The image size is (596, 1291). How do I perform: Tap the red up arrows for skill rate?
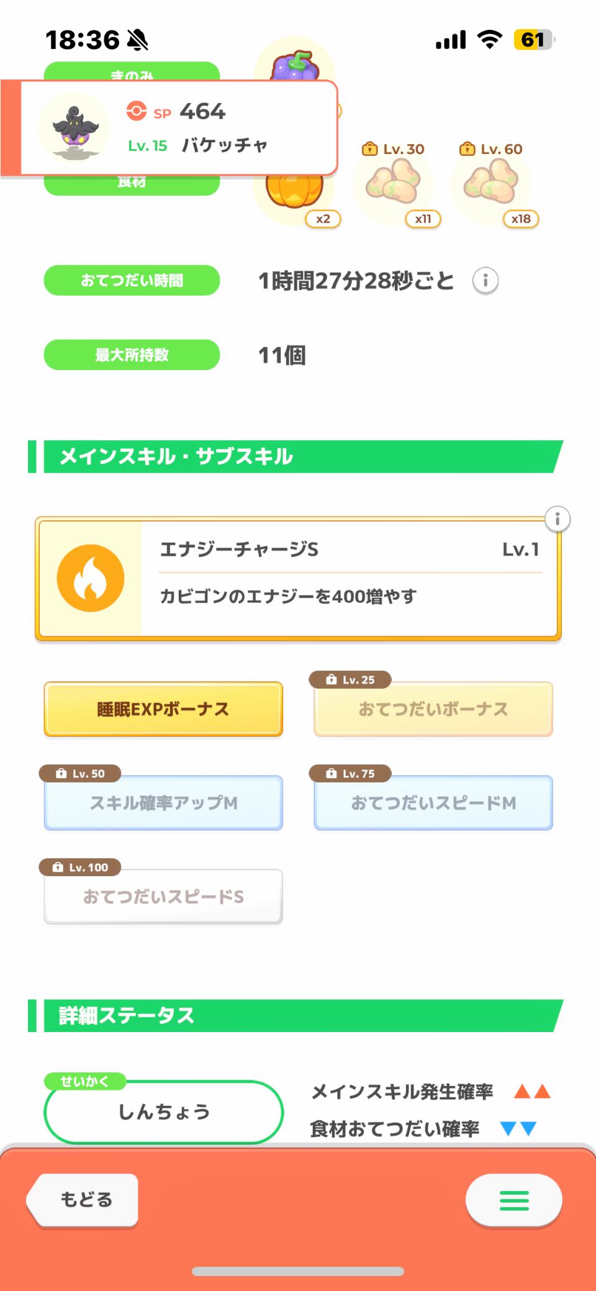tap(532, 1092)
